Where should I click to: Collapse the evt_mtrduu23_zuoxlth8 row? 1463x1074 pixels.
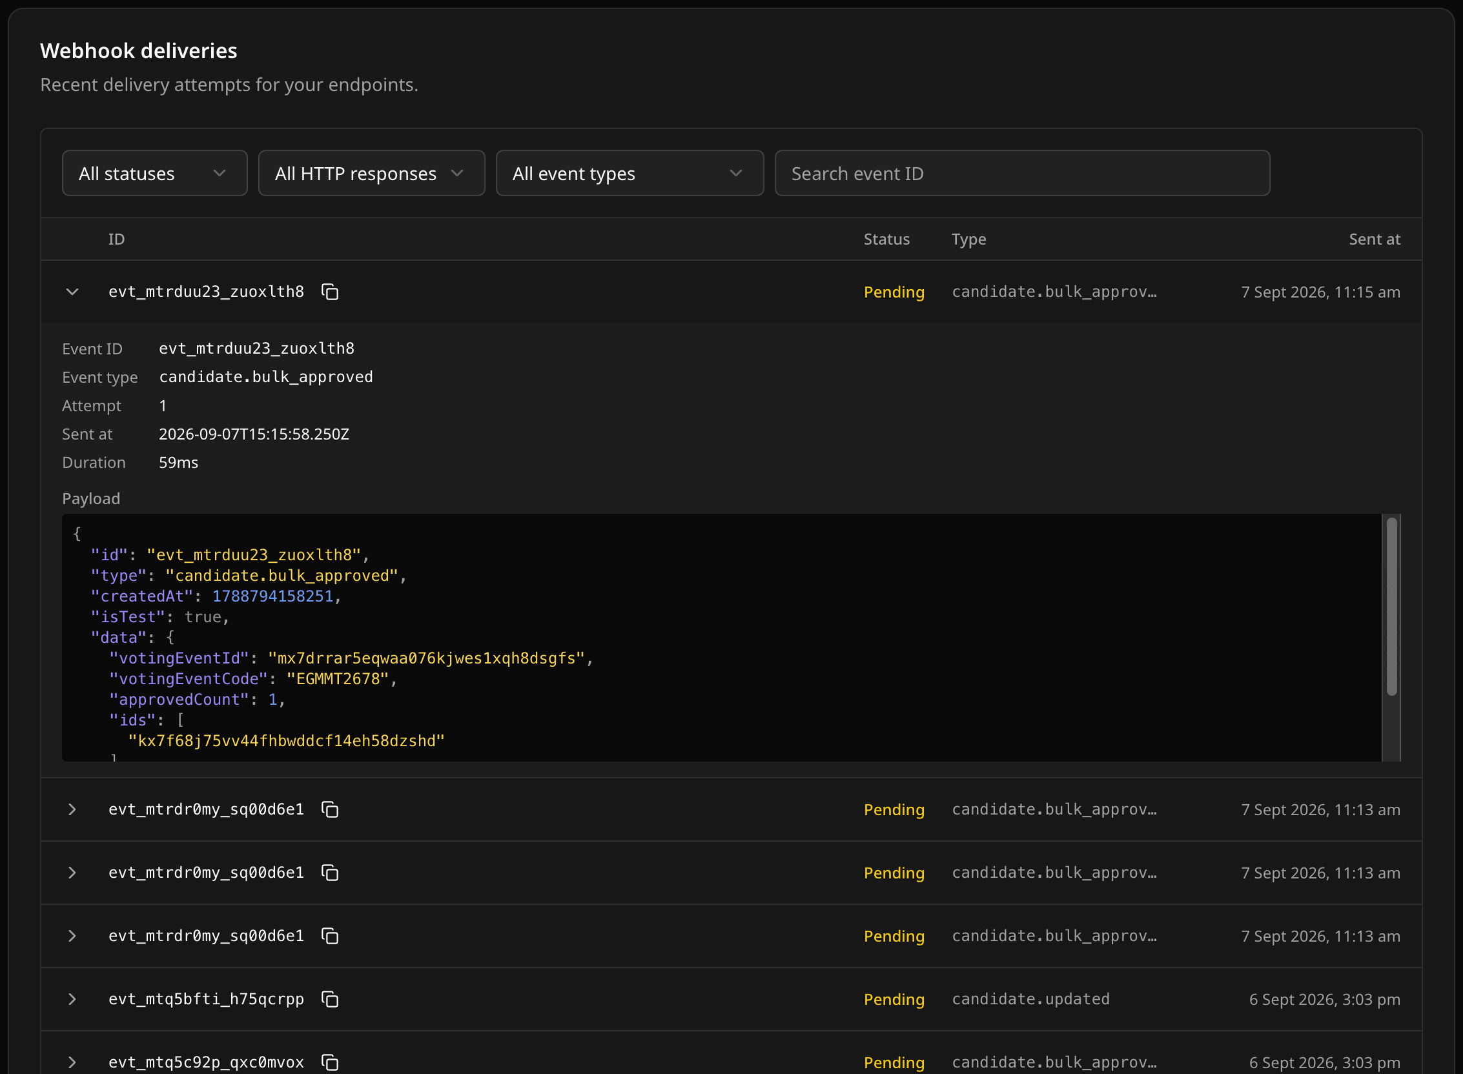(72, 292)
